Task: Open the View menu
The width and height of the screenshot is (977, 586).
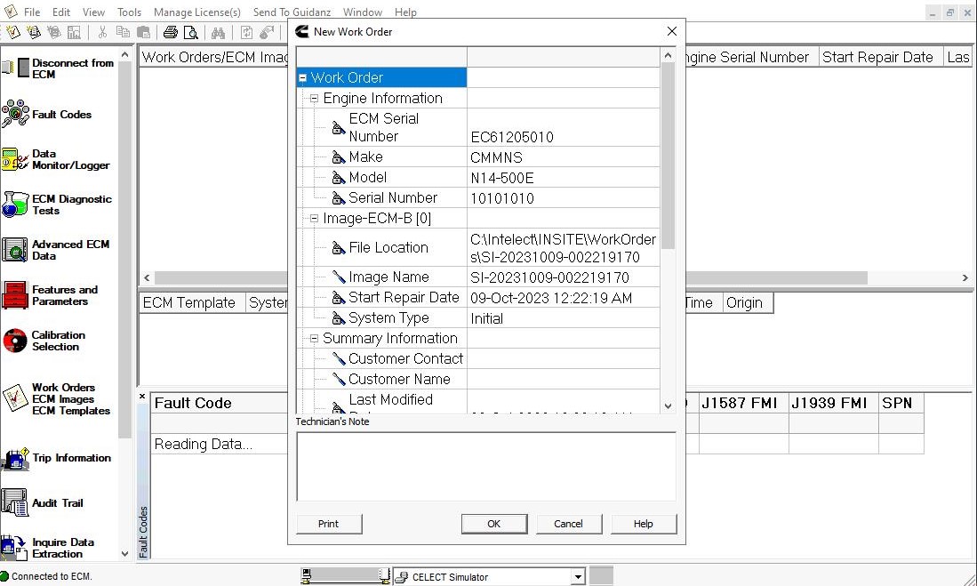Action: (93, 12)
